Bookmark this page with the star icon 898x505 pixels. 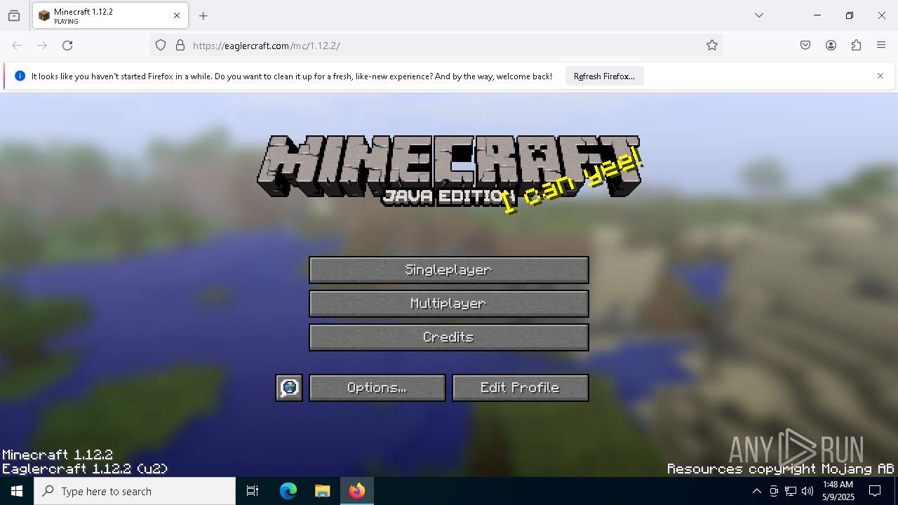tap(712, 46)
